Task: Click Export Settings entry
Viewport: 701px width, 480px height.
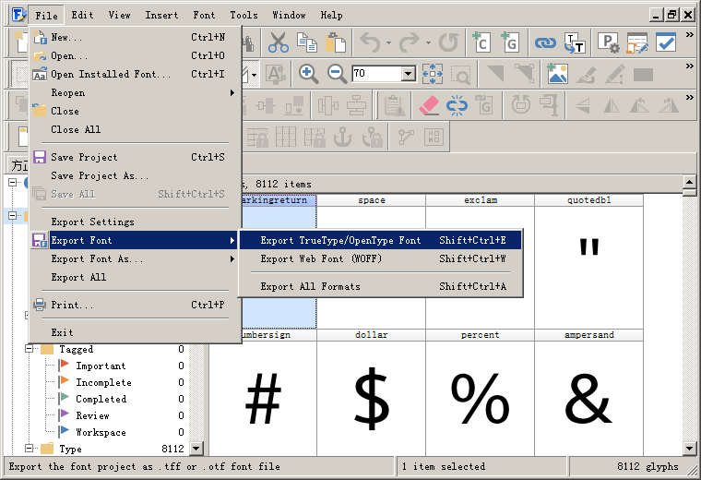Action: point(135,222)
